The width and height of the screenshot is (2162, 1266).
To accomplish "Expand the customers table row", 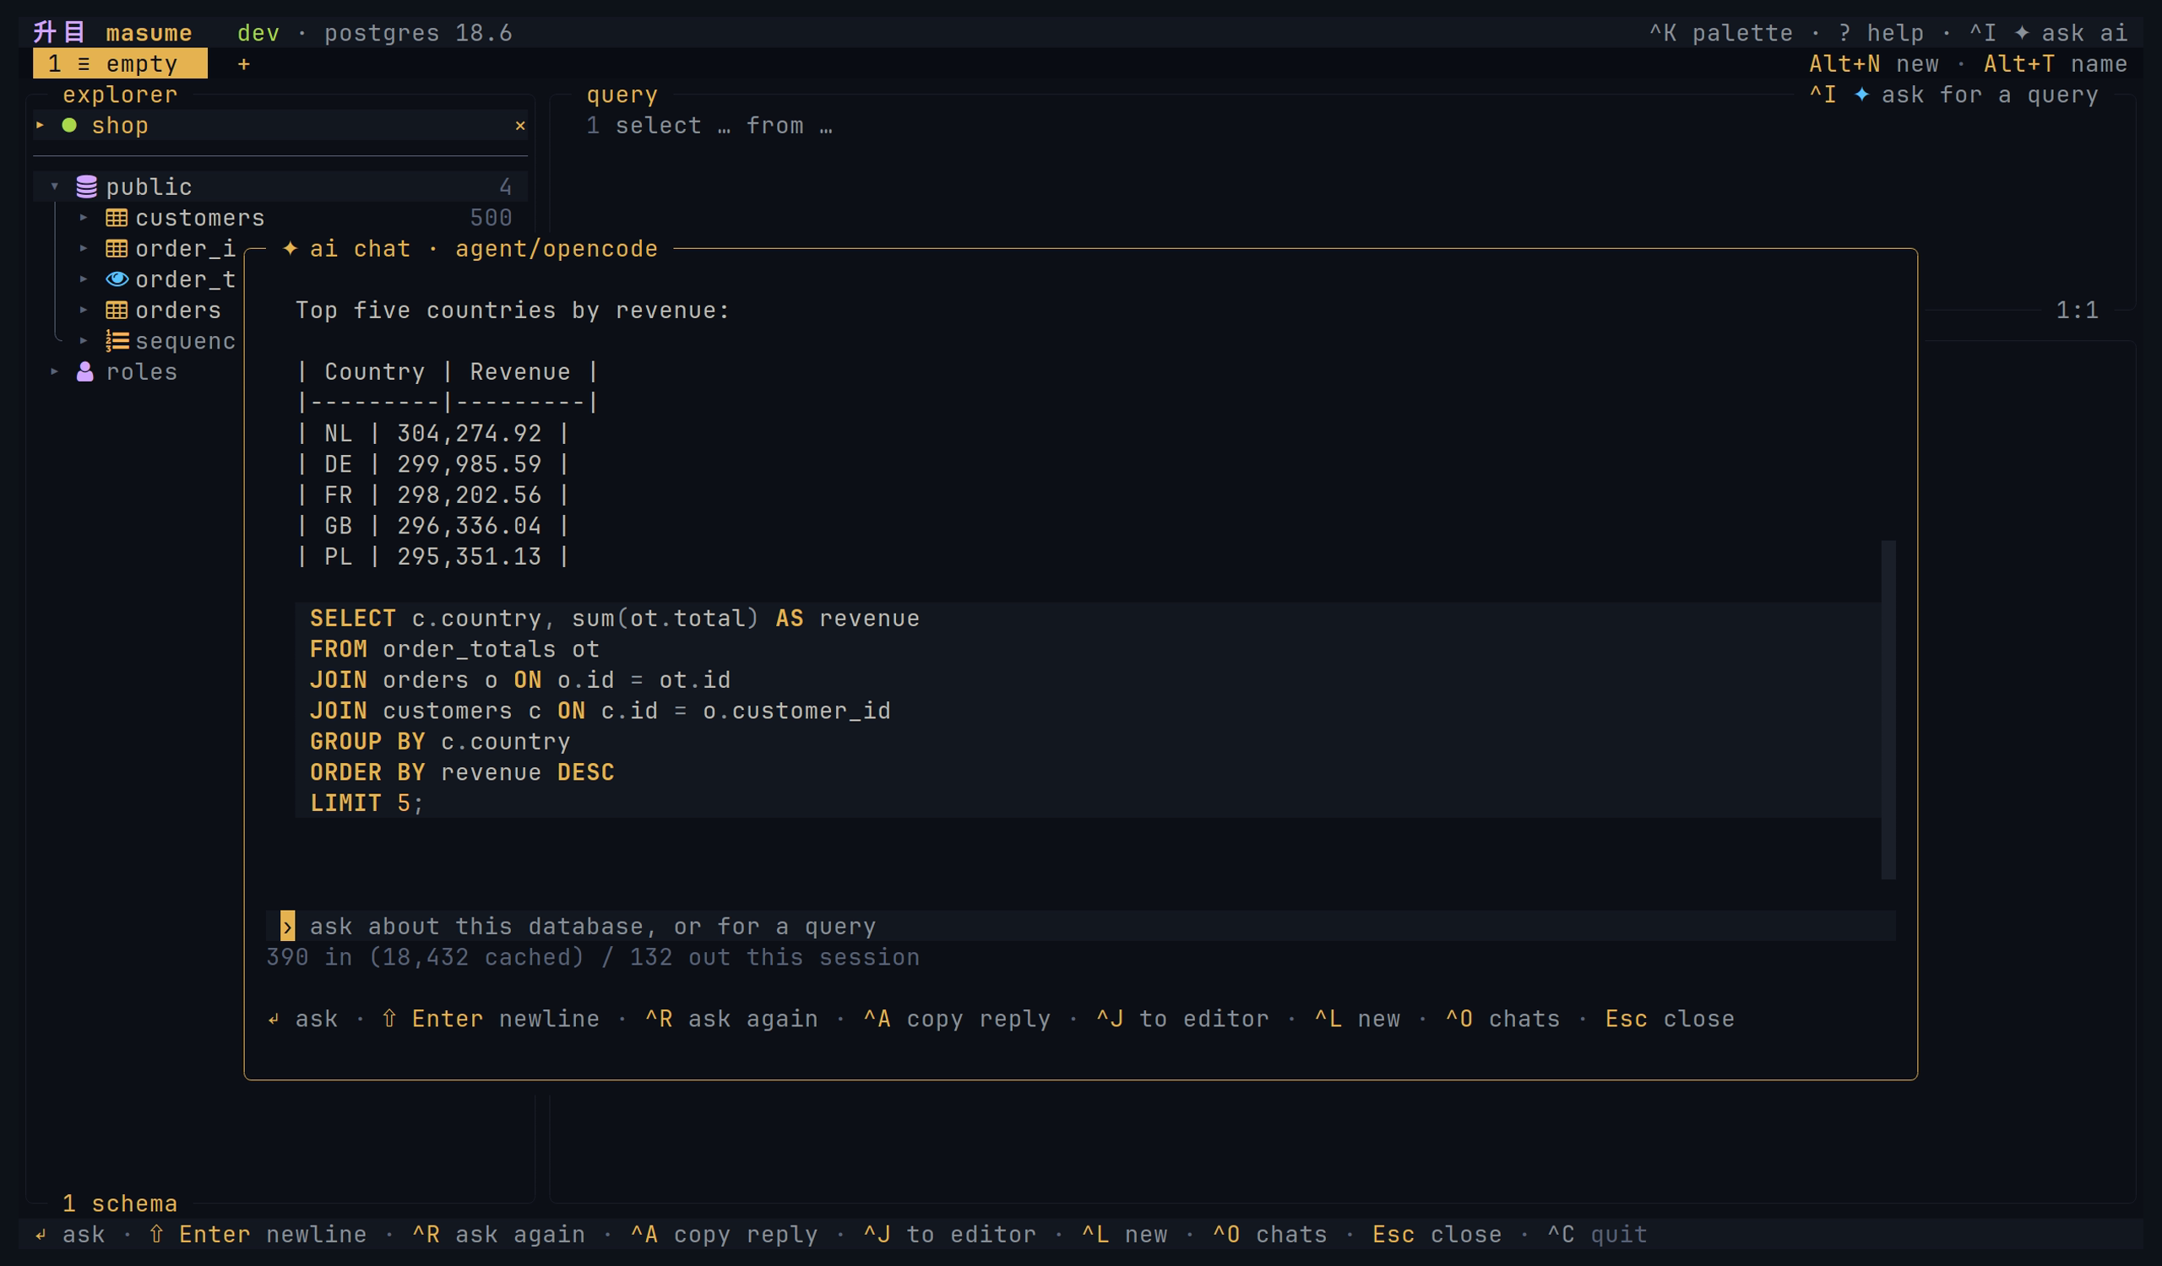I will (x=84, y=218).
